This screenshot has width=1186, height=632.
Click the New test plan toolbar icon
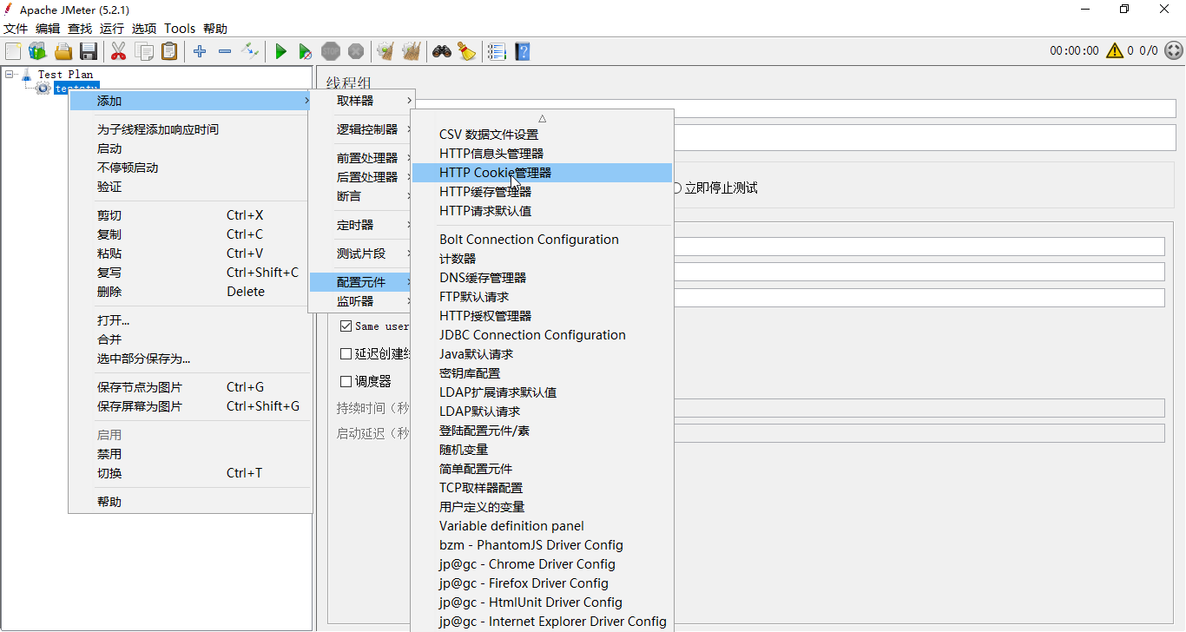(13, 51)
